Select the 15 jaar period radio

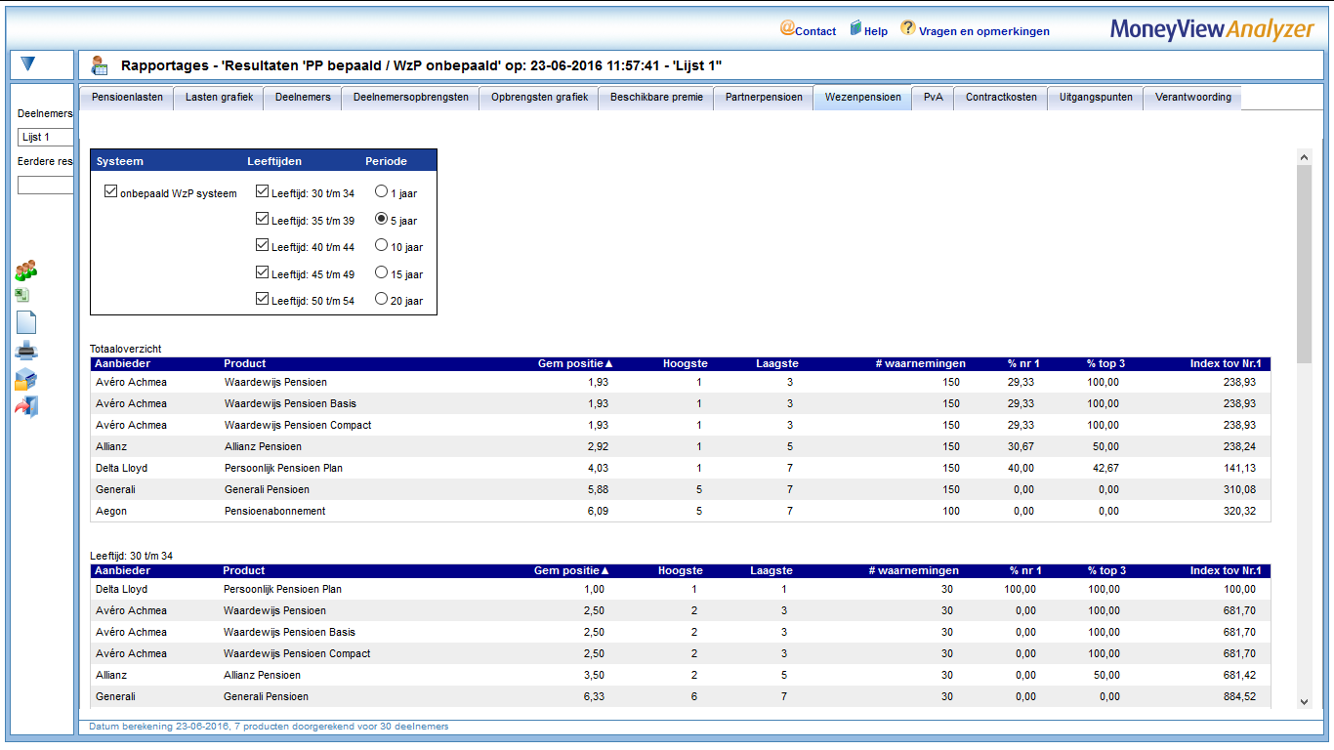point(381,272)
